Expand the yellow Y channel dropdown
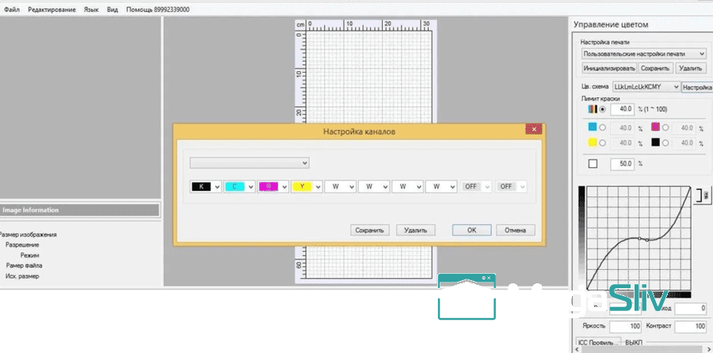This screenshot has width=713, height=353. [x=318, y=187]
